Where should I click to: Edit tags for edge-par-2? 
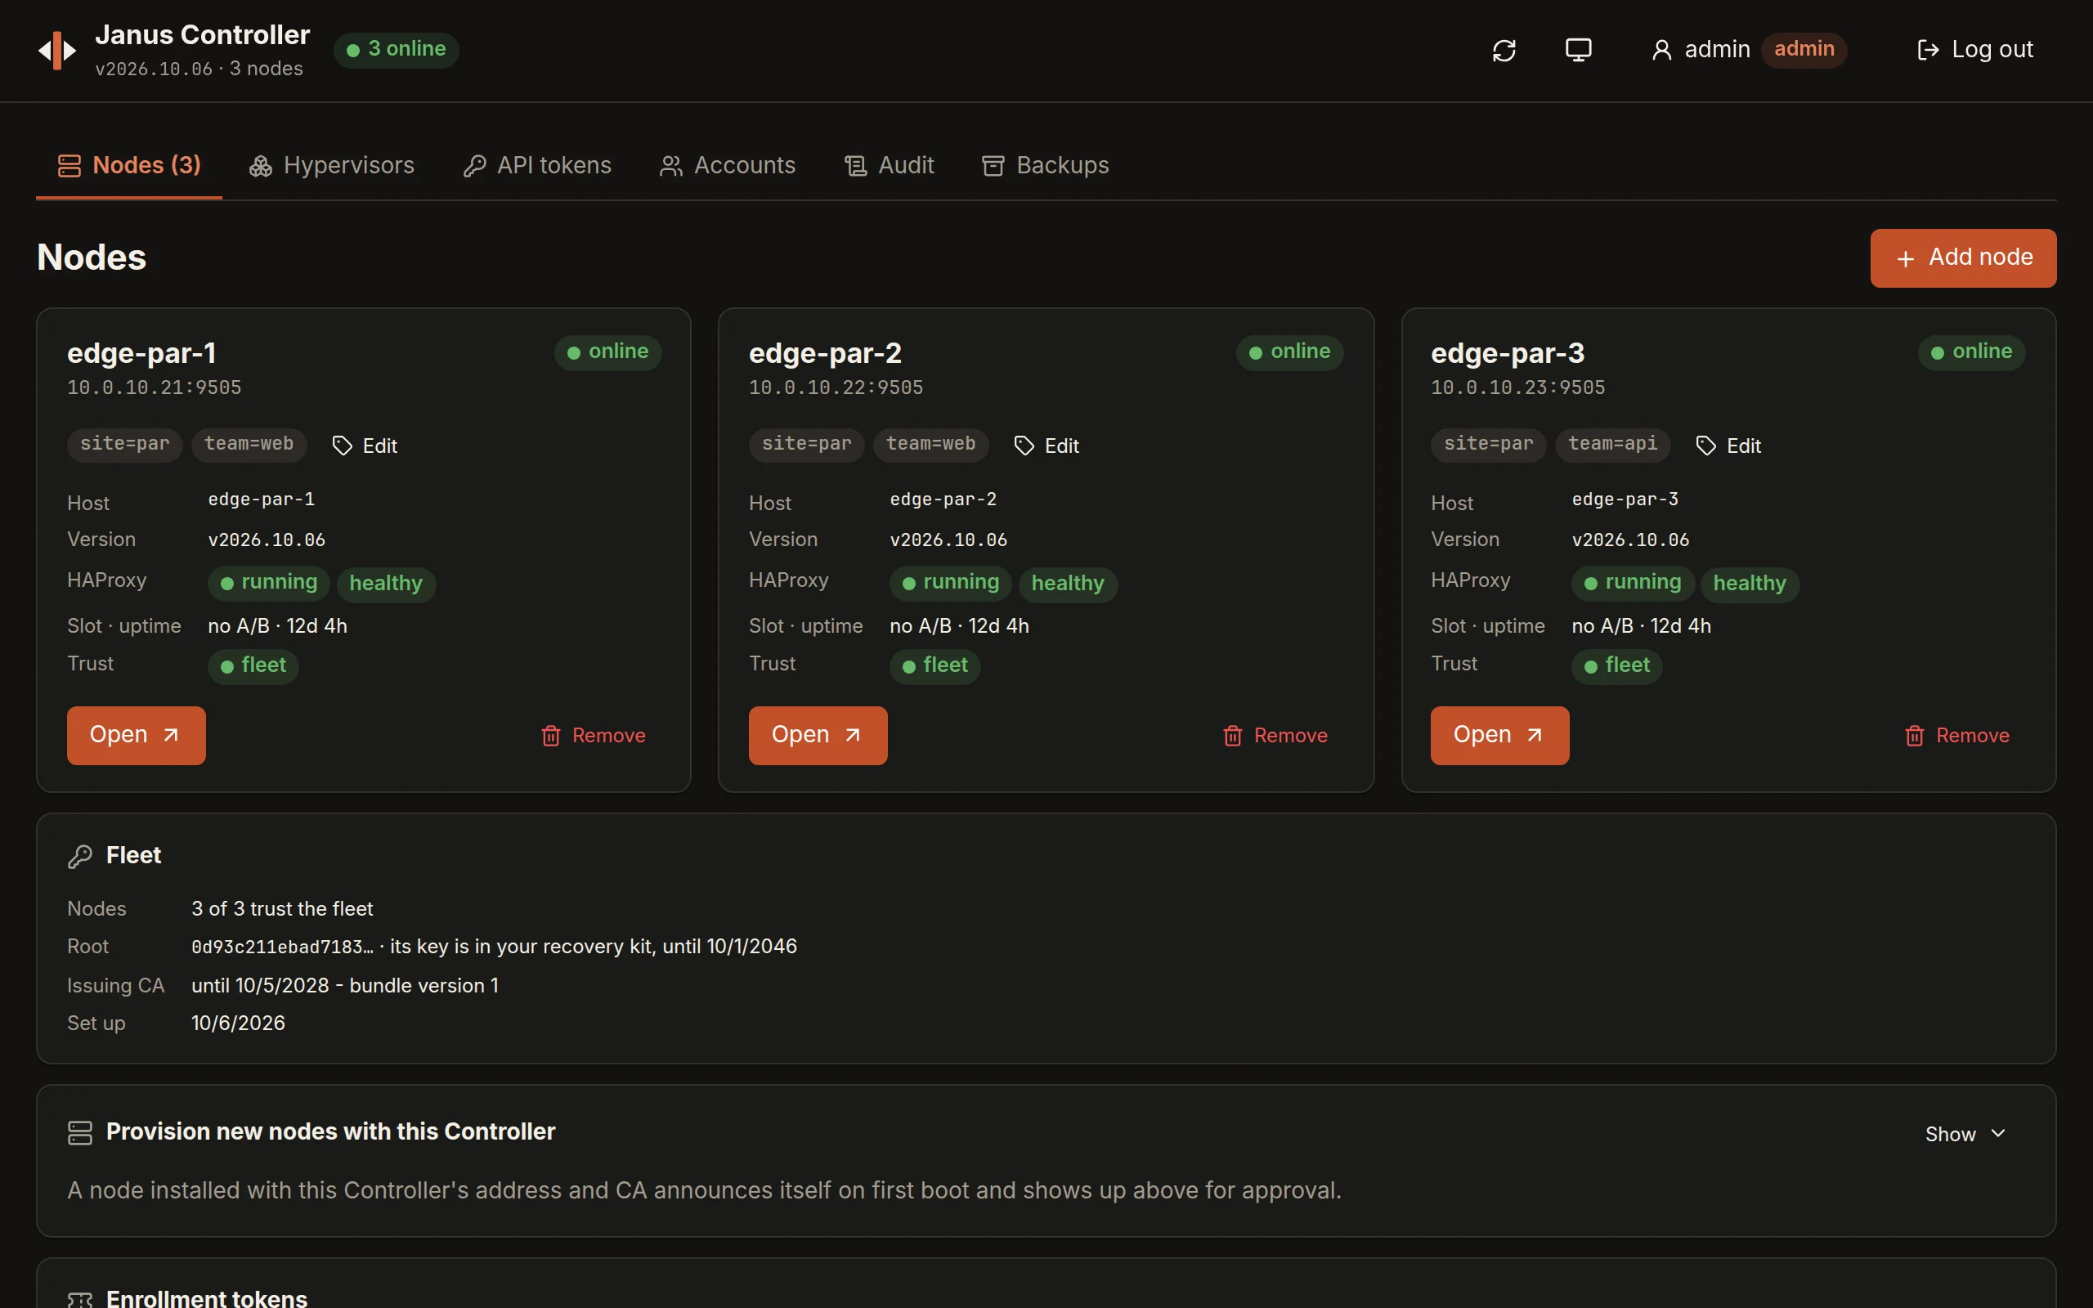point(1046,446)
